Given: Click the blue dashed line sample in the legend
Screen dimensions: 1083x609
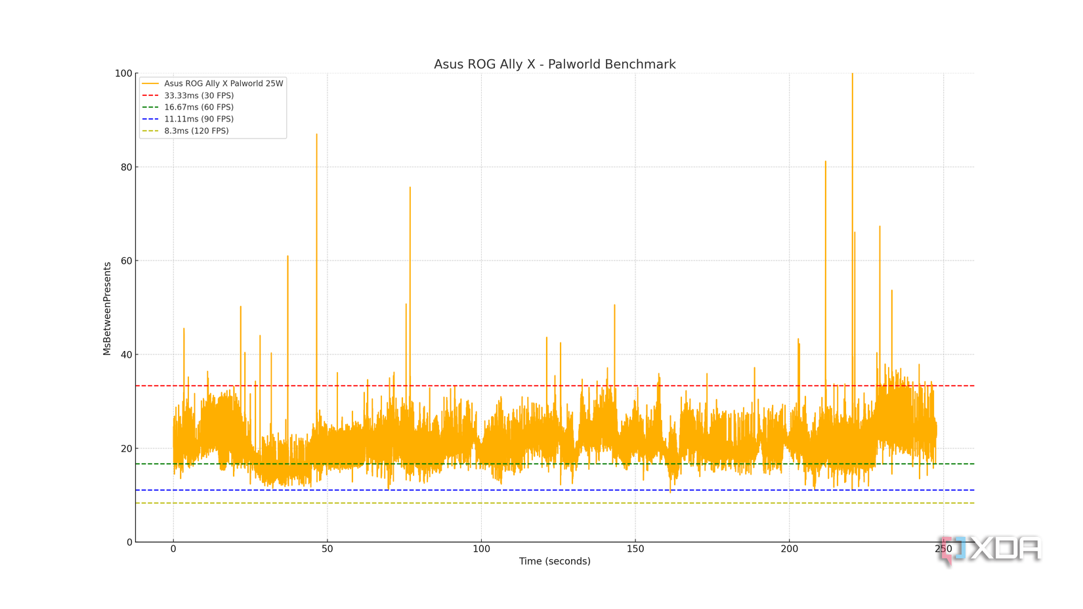Looking at the screenshot, I should tap(150, 119).
